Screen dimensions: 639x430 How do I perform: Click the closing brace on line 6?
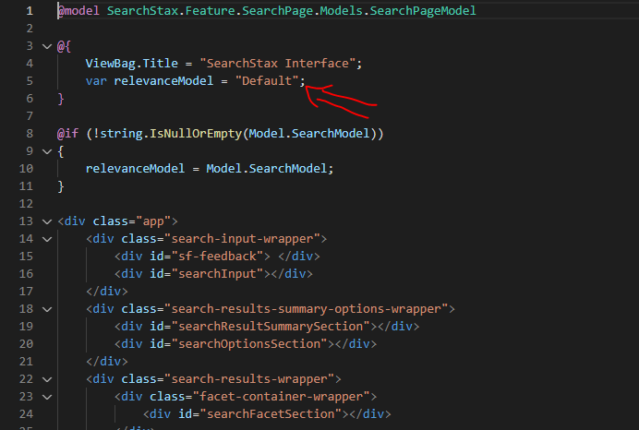point(61,99)
